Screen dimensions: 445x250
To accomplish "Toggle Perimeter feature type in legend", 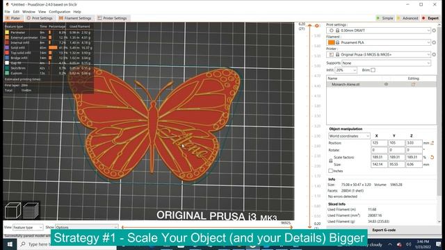I will click(x=18, y=33).
